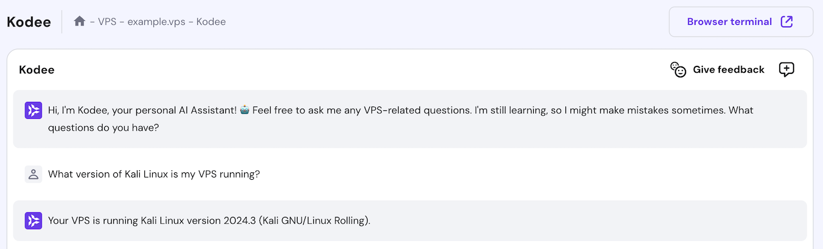Click the question about the Kali Linux version
The image size is (823, 249).
(154, 174)
